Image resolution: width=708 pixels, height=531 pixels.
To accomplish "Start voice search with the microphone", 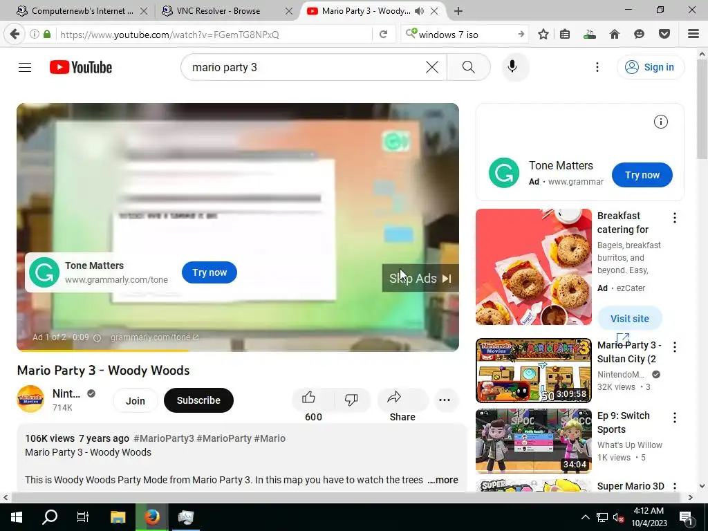I will [x=512, y=67].
